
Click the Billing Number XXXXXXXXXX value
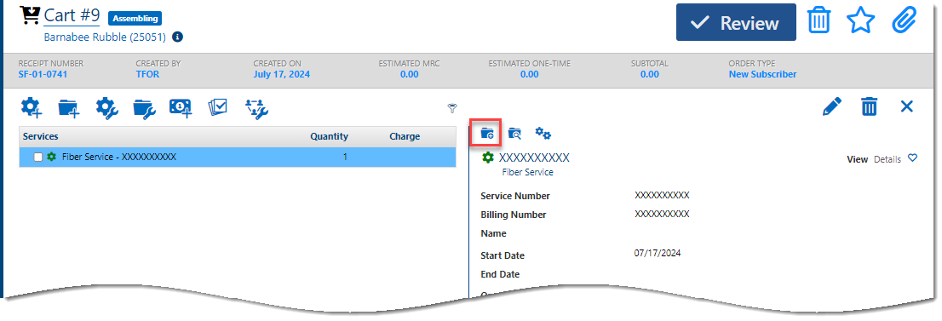(x=662, y=214)
